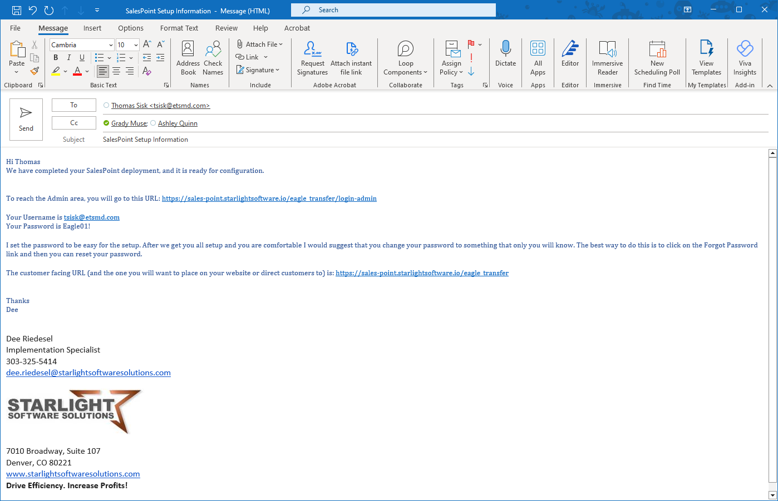Expand the Signature dropdown
Screen dimensions: 778x501
point(277,70)
